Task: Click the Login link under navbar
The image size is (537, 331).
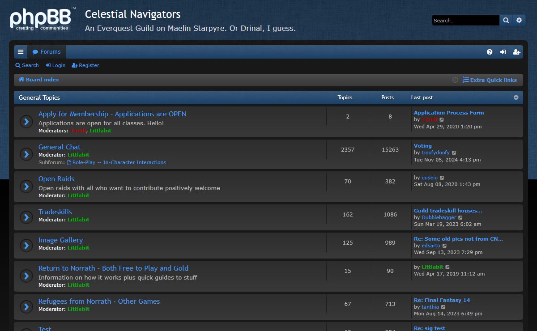Action: coord(55,65)
